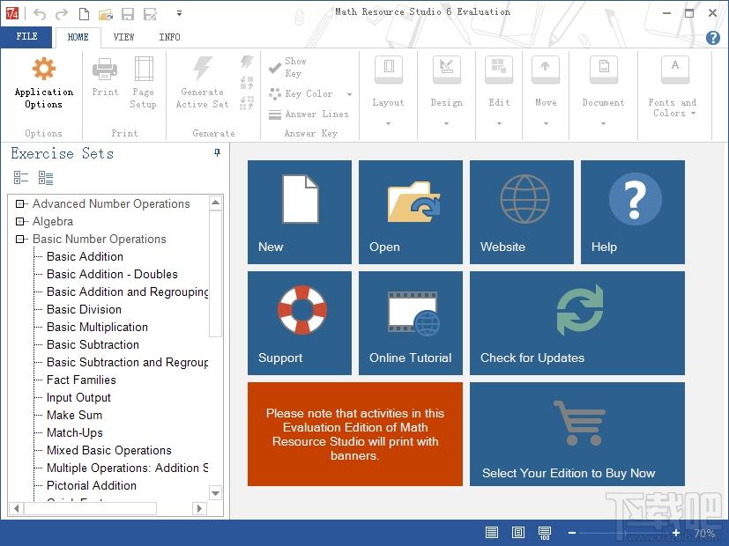Select Basic Multiplication exercise set
Viewport: 729px width, 546px height.
pyautogui.click(x=97, y=327)
